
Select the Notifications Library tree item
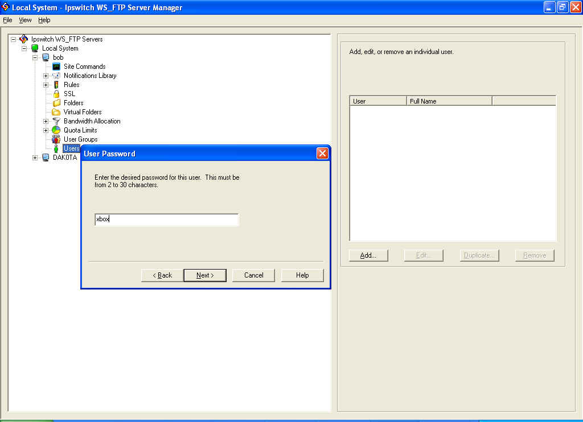[90, 76]
